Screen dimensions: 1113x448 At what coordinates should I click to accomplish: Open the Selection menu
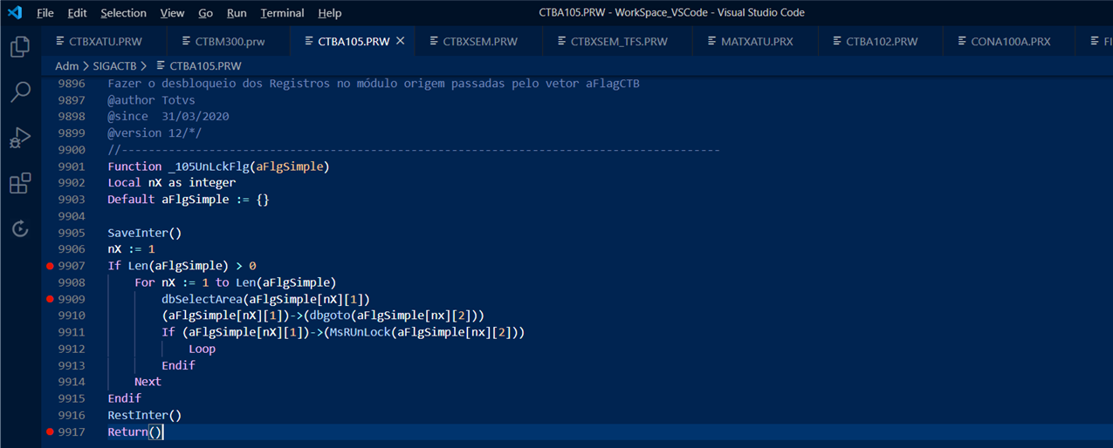(123, 13)
